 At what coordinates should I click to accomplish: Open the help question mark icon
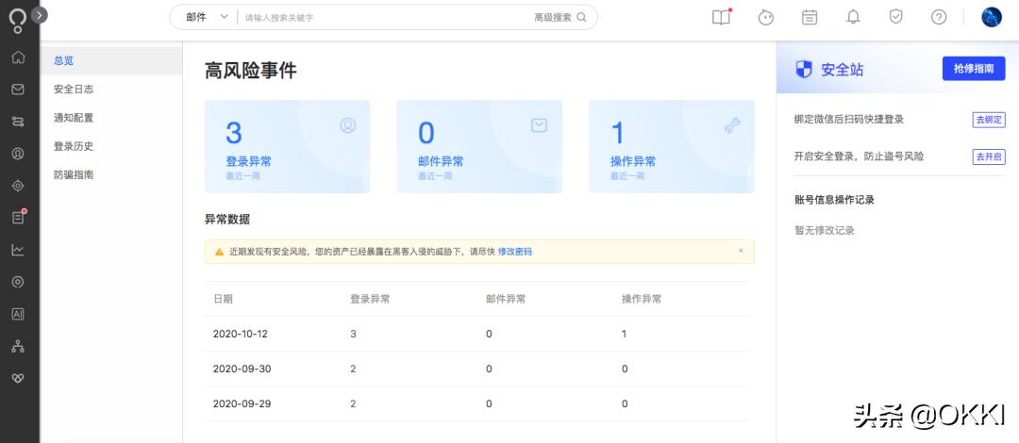click(939, 18)
